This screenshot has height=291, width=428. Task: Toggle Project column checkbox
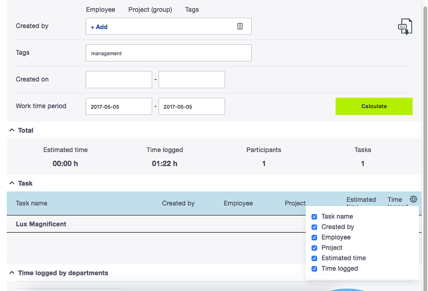click(x=314, y=248)
